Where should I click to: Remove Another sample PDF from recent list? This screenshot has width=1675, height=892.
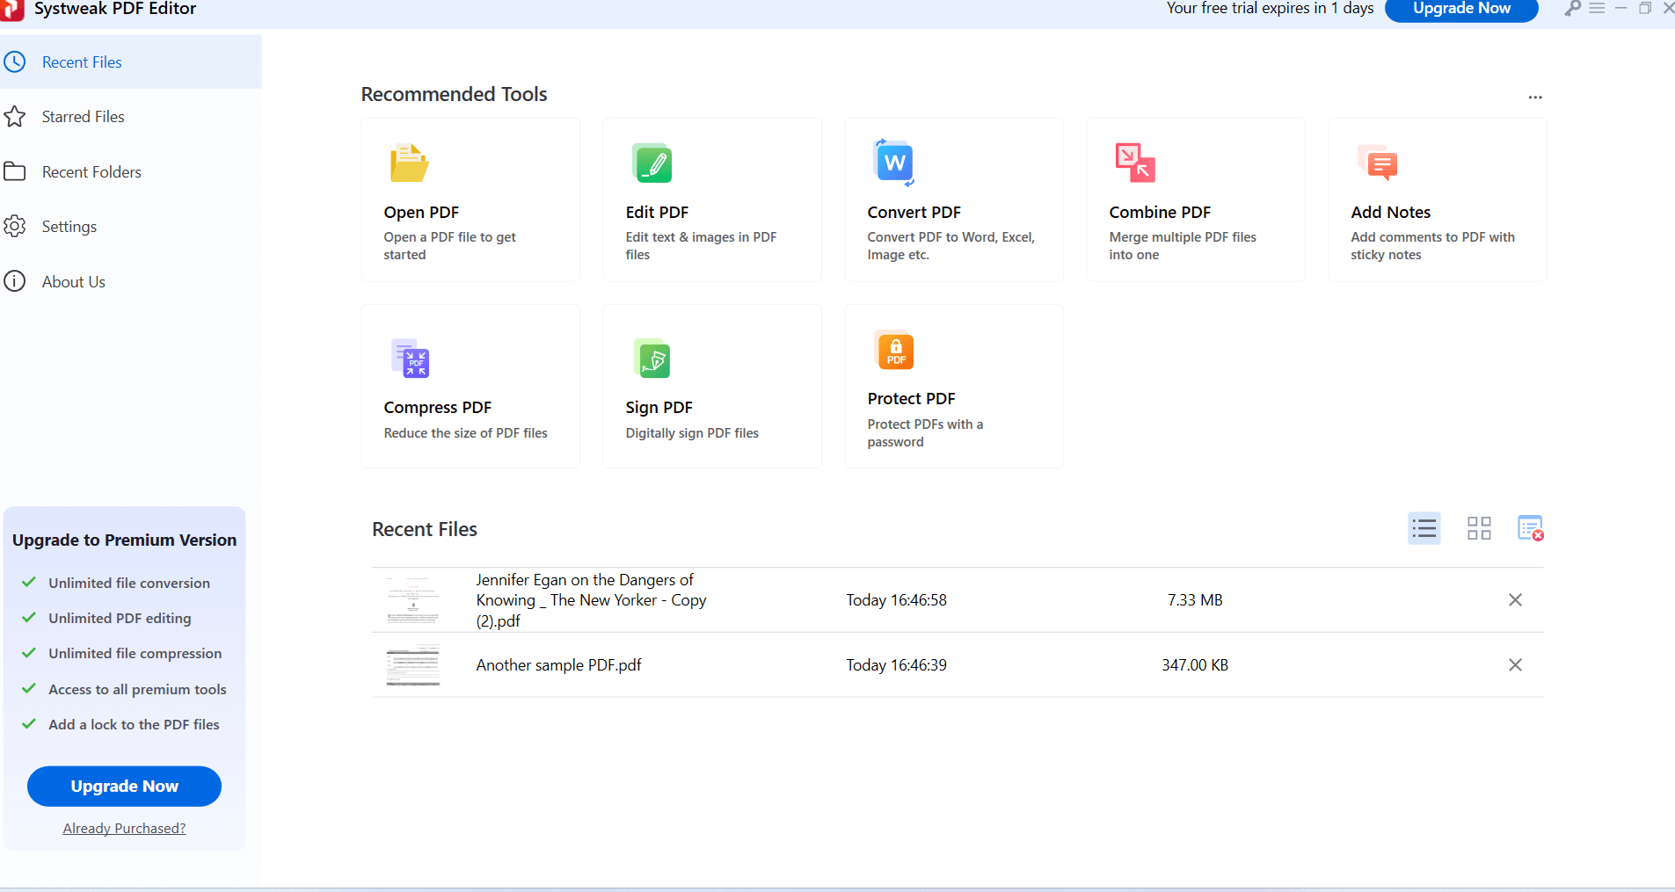[x=1515, y=665]
